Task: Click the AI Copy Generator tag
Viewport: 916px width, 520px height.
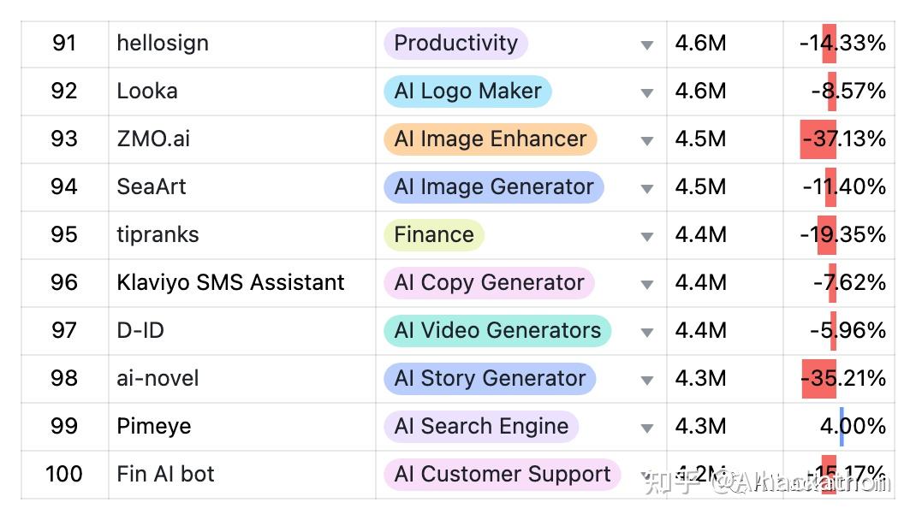Action: pos(489,283)
